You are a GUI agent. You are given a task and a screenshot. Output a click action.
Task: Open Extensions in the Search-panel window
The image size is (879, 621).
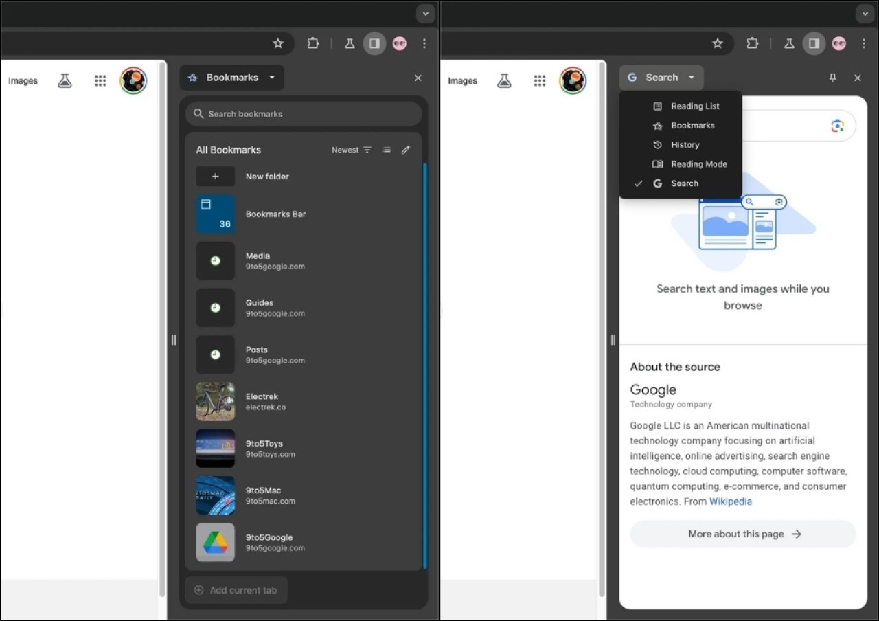(x=753, y=43)
